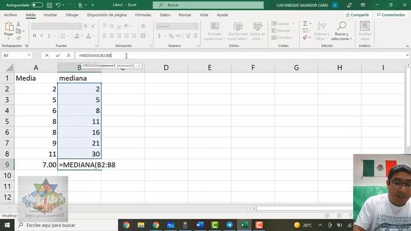Click the Format Painter brush icon

point(19,38)
